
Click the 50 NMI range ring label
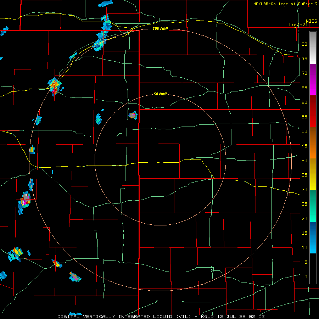[x=160, y=94]
